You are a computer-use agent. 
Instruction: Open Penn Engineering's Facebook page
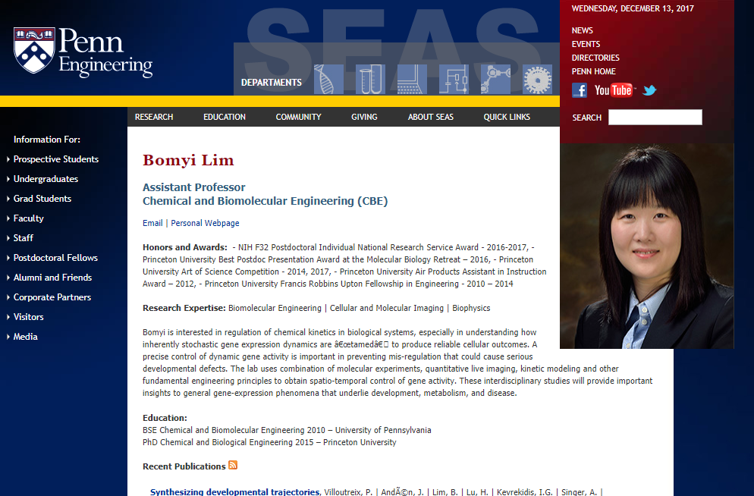tap(580, 91)
